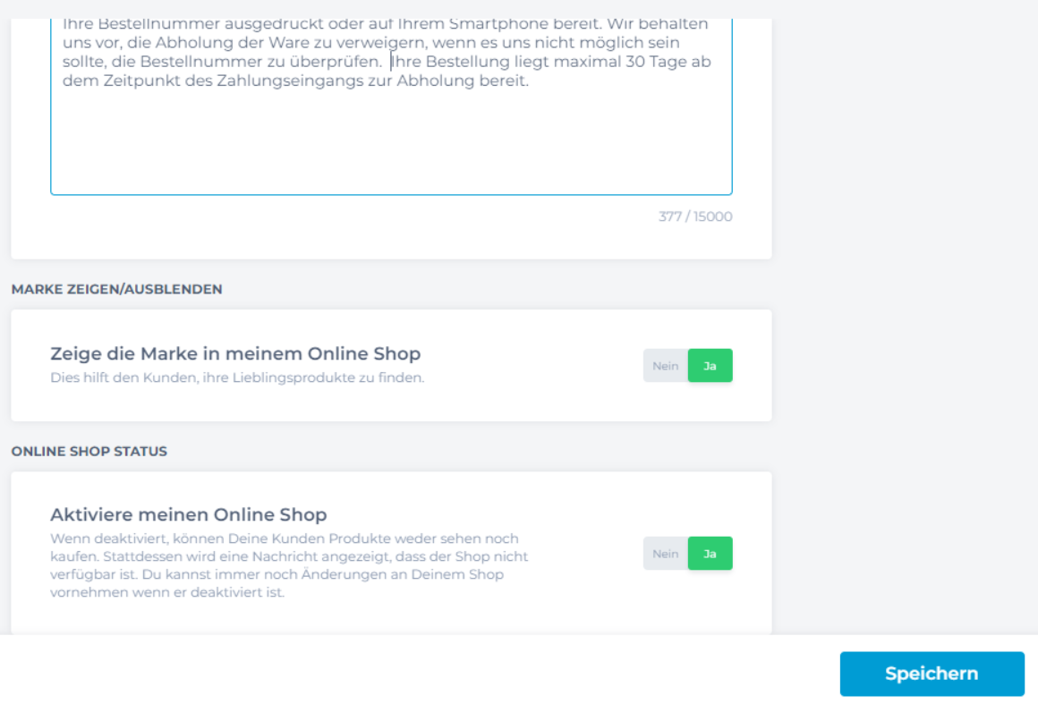Click the 'Wenn deaktiviert, können Deine Kunden' description
Screen dimensions: 1038x704
(x=289, y=565)
